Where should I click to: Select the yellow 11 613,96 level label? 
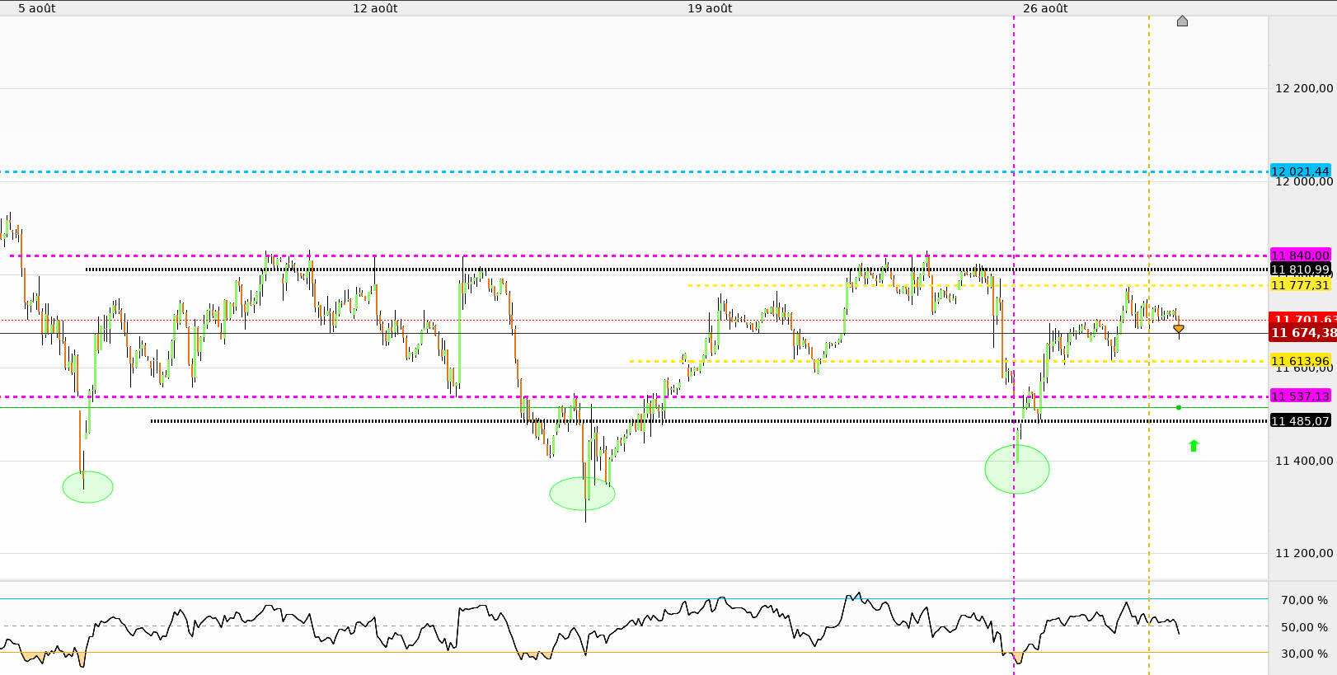click(1301, 361)
